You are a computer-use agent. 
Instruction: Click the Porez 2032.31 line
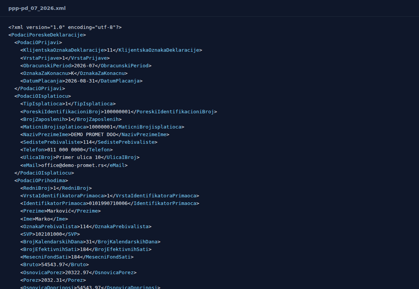click(x=53, y=280)
